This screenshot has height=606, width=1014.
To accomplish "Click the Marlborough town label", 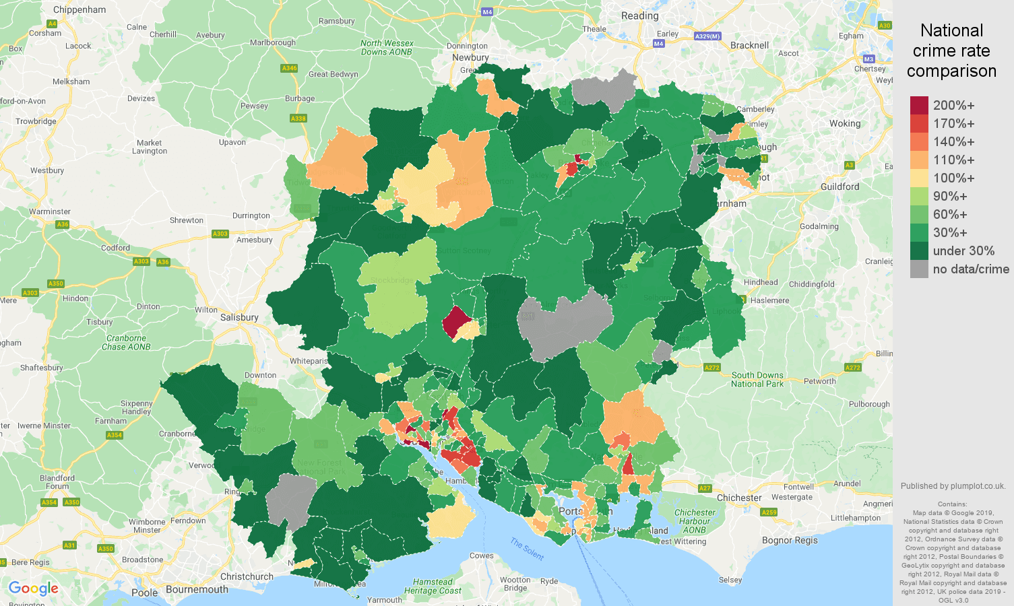I will [x=273, y=42].
